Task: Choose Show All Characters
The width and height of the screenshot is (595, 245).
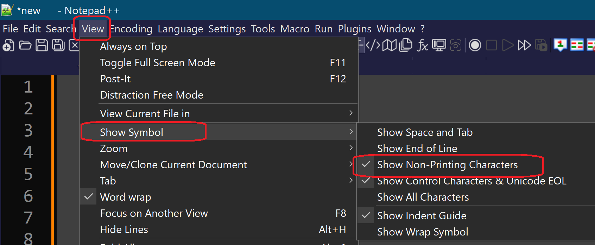Action: pos(423,197)
